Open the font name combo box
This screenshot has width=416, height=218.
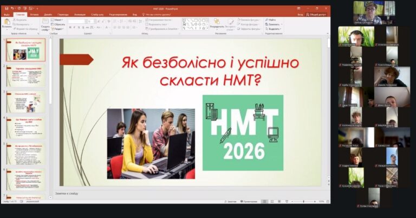(x=77, y=21)
